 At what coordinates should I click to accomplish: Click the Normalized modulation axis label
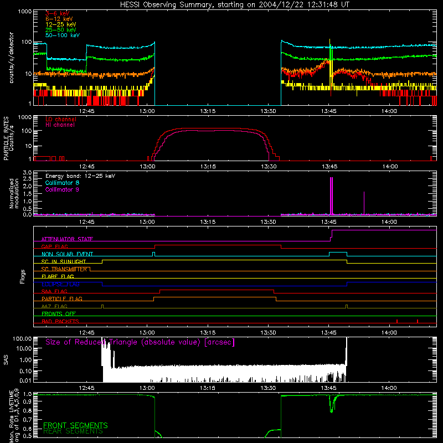coord(14,193)
